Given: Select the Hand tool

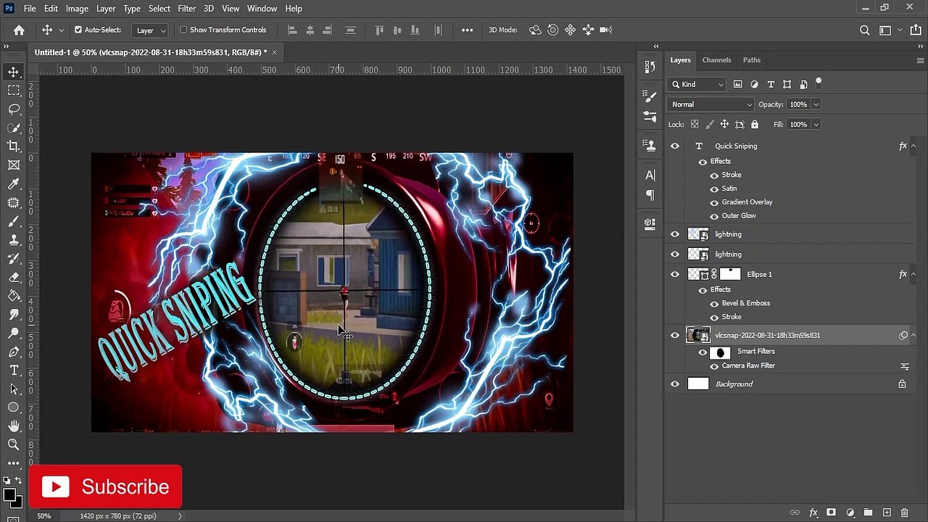Looking at the screenshot, I should click(14, 426).
